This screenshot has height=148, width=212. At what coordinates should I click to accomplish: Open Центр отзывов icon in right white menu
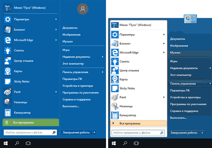(115, 71)
